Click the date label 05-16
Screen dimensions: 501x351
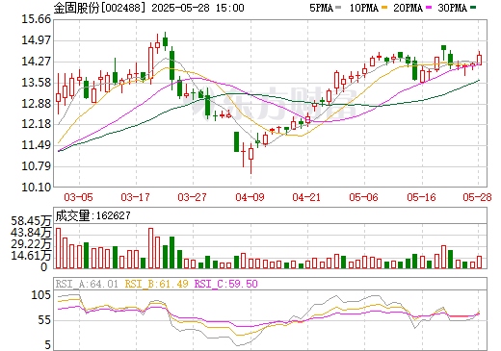coord(421,197)
